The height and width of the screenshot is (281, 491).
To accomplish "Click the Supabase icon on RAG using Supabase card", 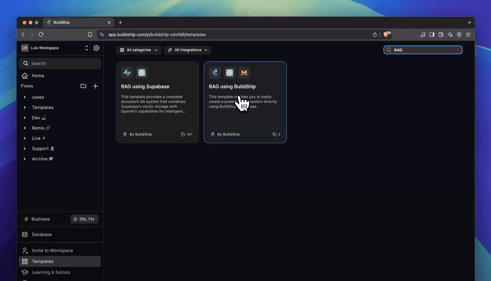I will point(127,73).
